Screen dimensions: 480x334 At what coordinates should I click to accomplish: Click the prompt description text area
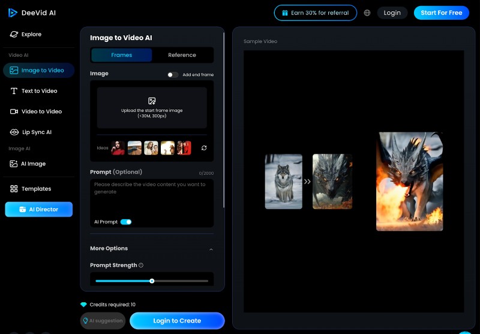pos(151,198)
